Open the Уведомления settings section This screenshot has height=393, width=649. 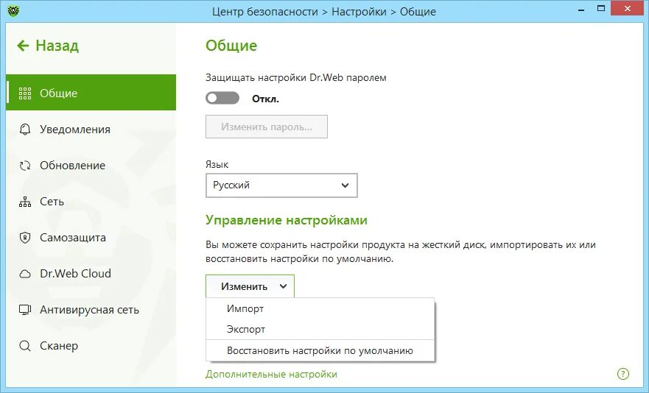tap(91, 130)
